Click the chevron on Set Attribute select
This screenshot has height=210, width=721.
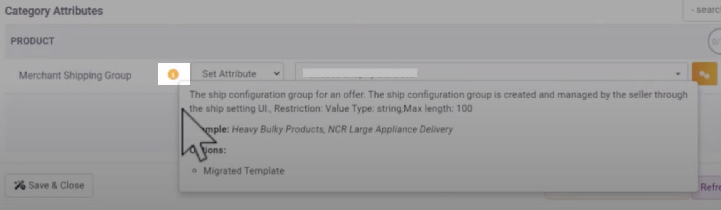pyautogui.click(x=276, y=74)
